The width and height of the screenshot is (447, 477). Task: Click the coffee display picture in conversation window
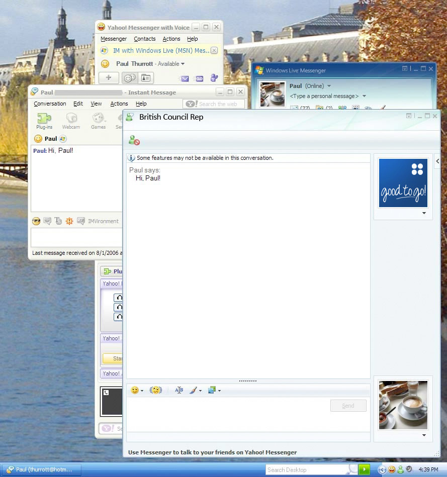point(403,405)
